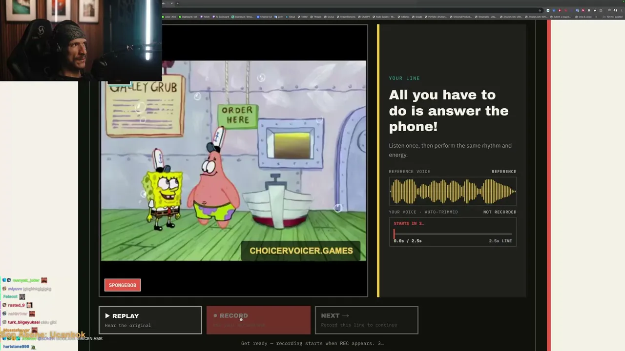Click the streamer webcam overlay
The image size is (625, 351).
click(x=81, y=40)
